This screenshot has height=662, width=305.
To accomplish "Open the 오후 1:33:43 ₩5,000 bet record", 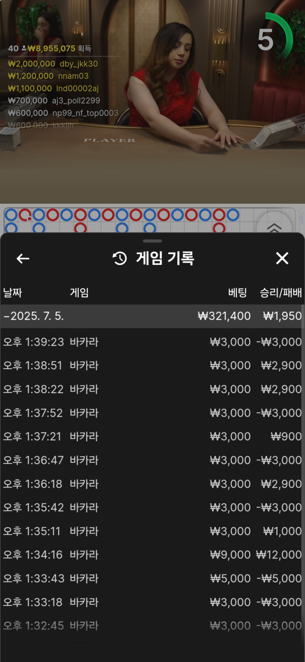I will point(151,578).
